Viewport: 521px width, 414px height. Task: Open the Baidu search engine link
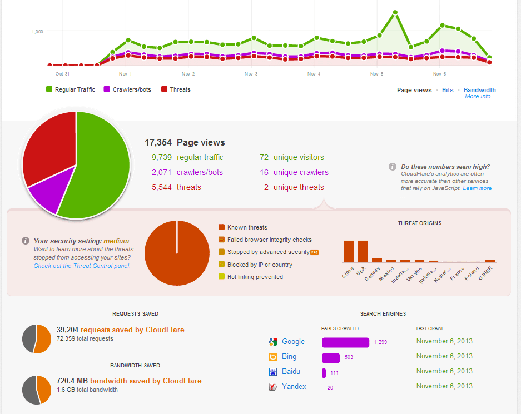coord(291,371)
